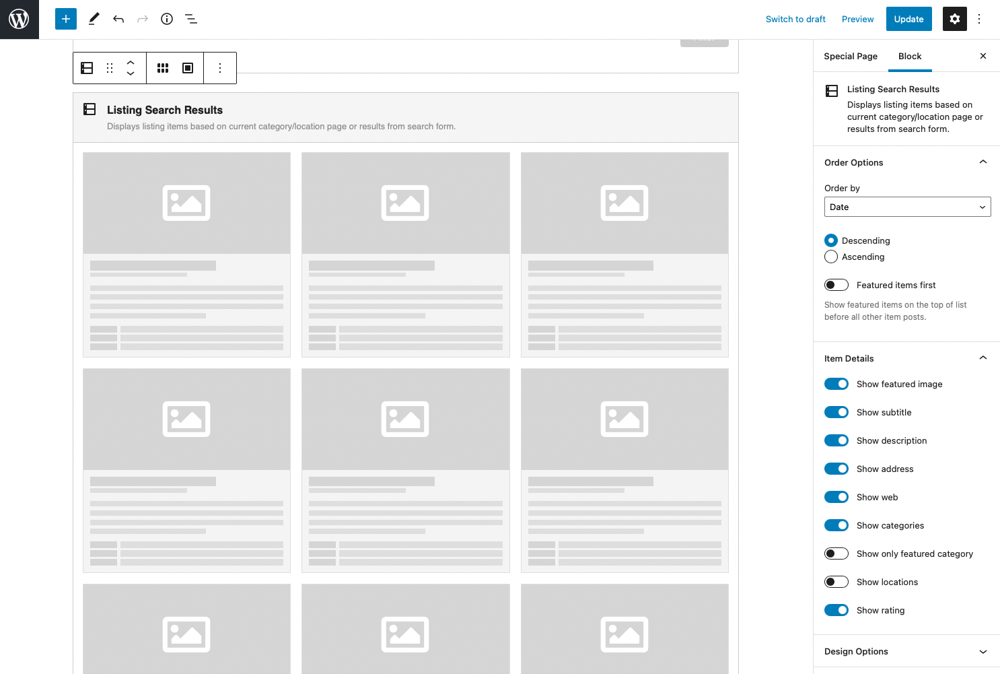The image size is (1000, 674).
Task: Open block toolbar more options menu
Action: coord(220,68)
